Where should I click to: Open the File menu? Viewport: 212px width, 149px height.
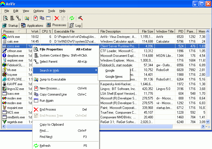coord(7,11)
